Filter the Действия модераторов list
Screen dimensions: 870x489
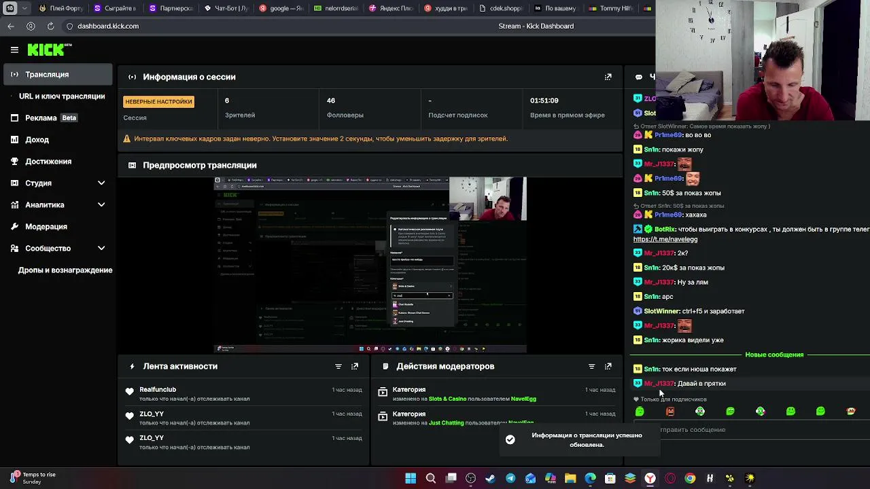click(x=591, y=366)
